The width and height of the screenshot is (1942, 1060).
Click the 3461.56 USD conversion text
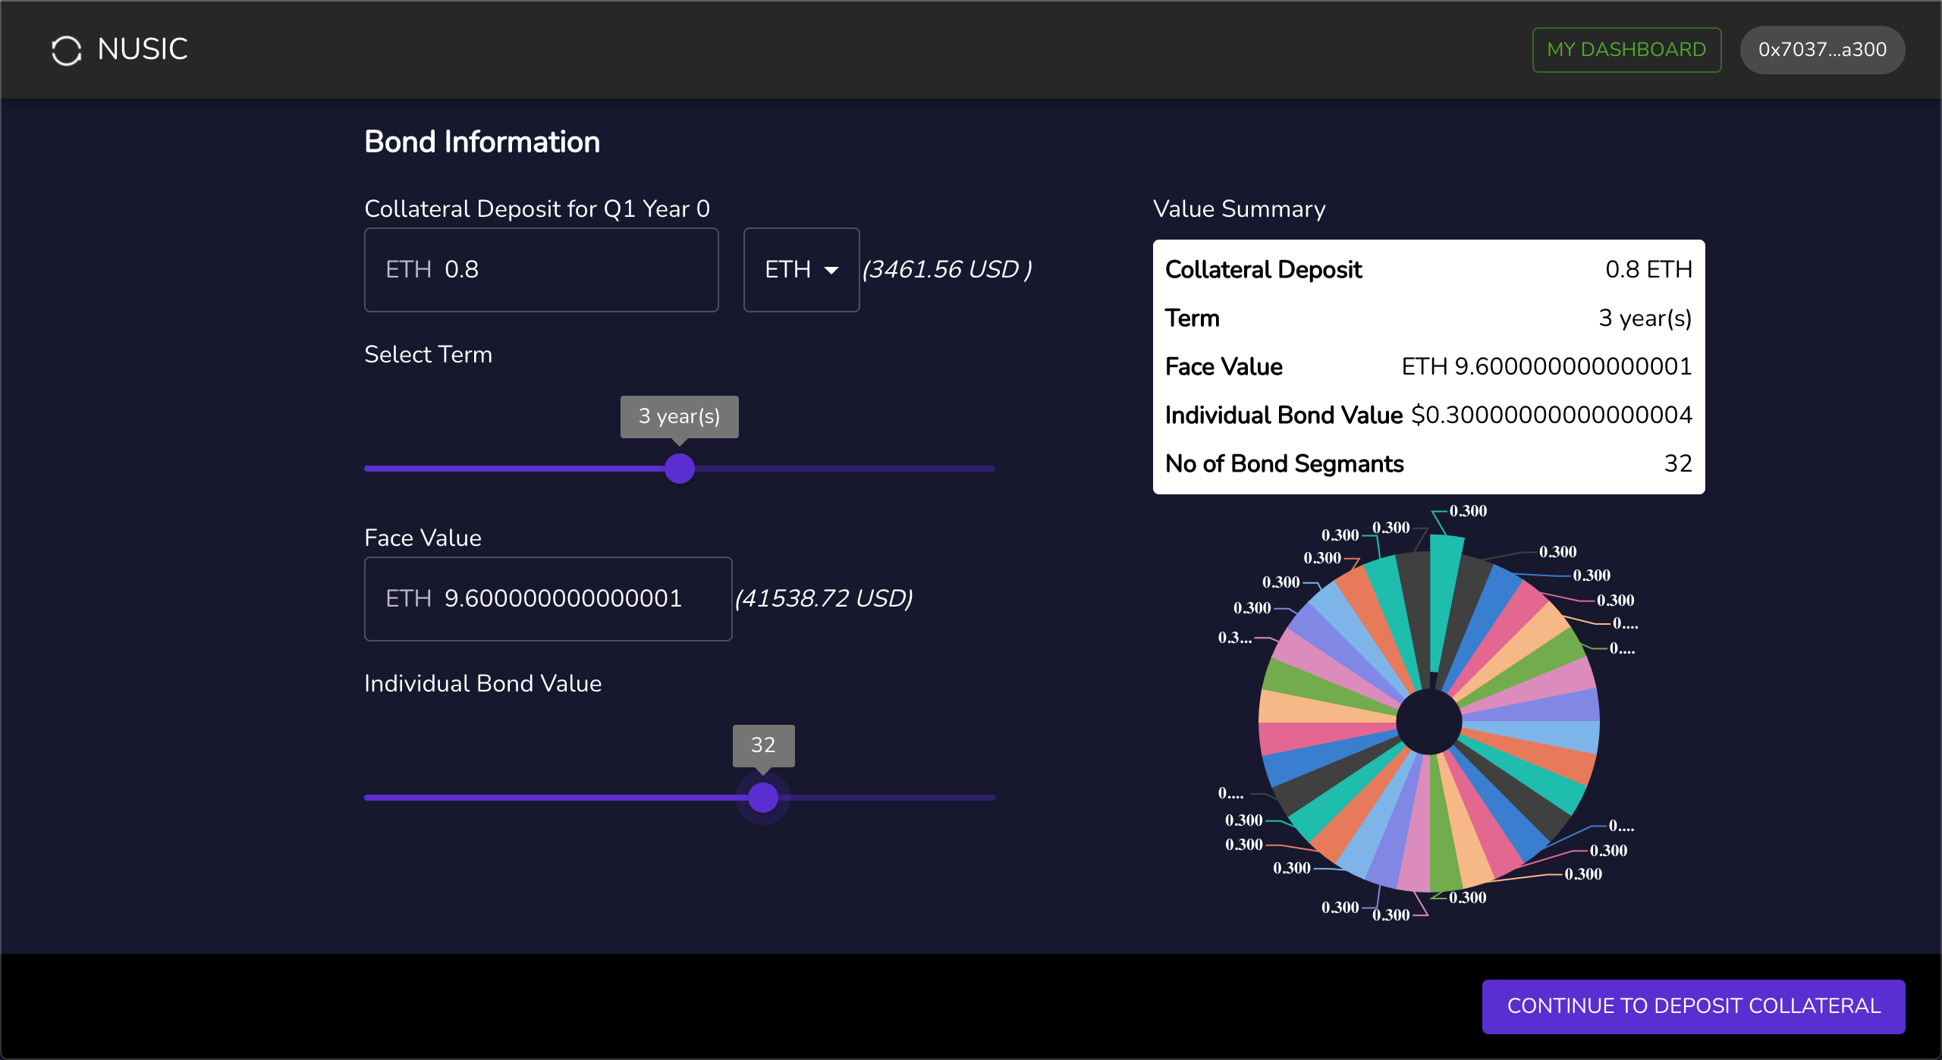tap(947, 270)
